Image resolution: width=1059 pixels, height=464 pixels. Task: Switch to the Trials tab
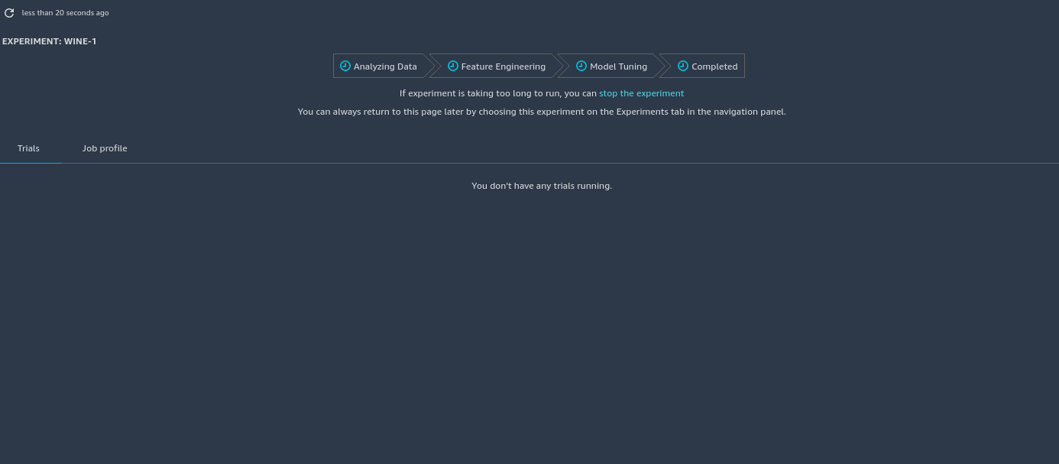click(x=28, y=148)
